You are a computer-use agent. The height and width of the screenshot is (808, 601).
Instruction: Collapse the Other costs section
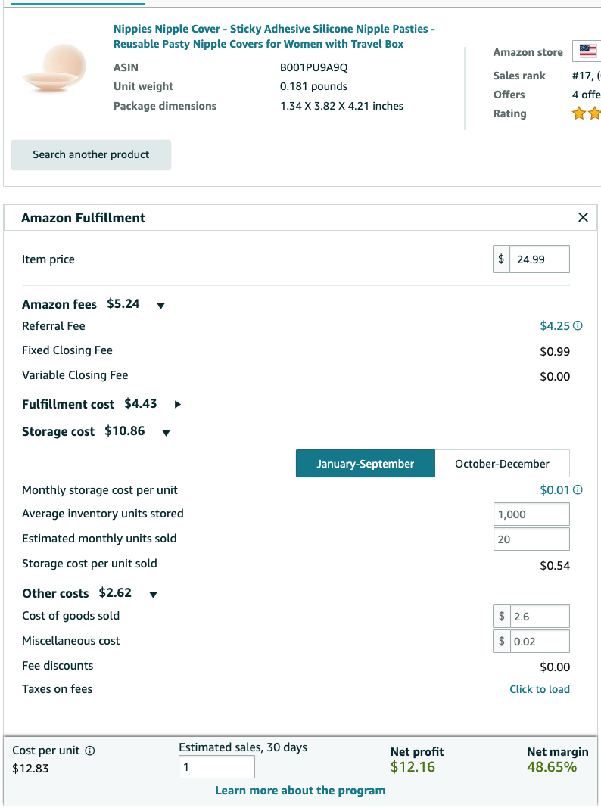pyautogui.click(x=153, y=595)
